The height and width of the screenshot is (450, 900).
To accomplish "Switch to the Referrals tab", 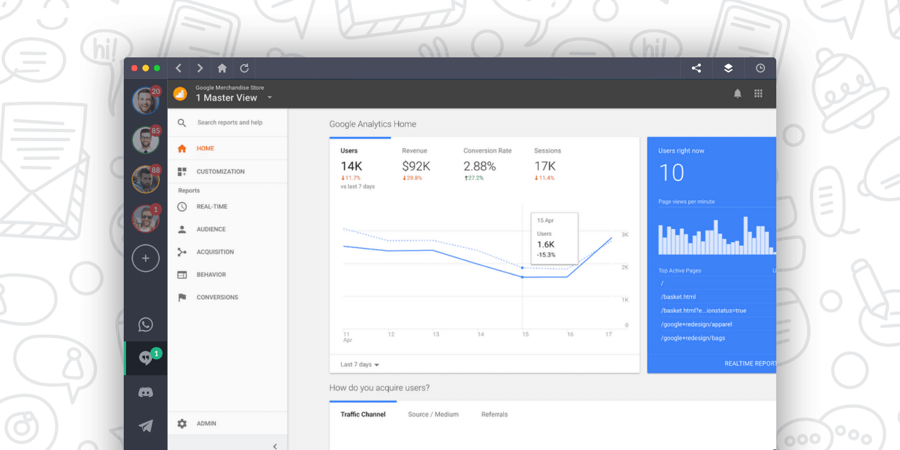I will (x=494, y=415).
